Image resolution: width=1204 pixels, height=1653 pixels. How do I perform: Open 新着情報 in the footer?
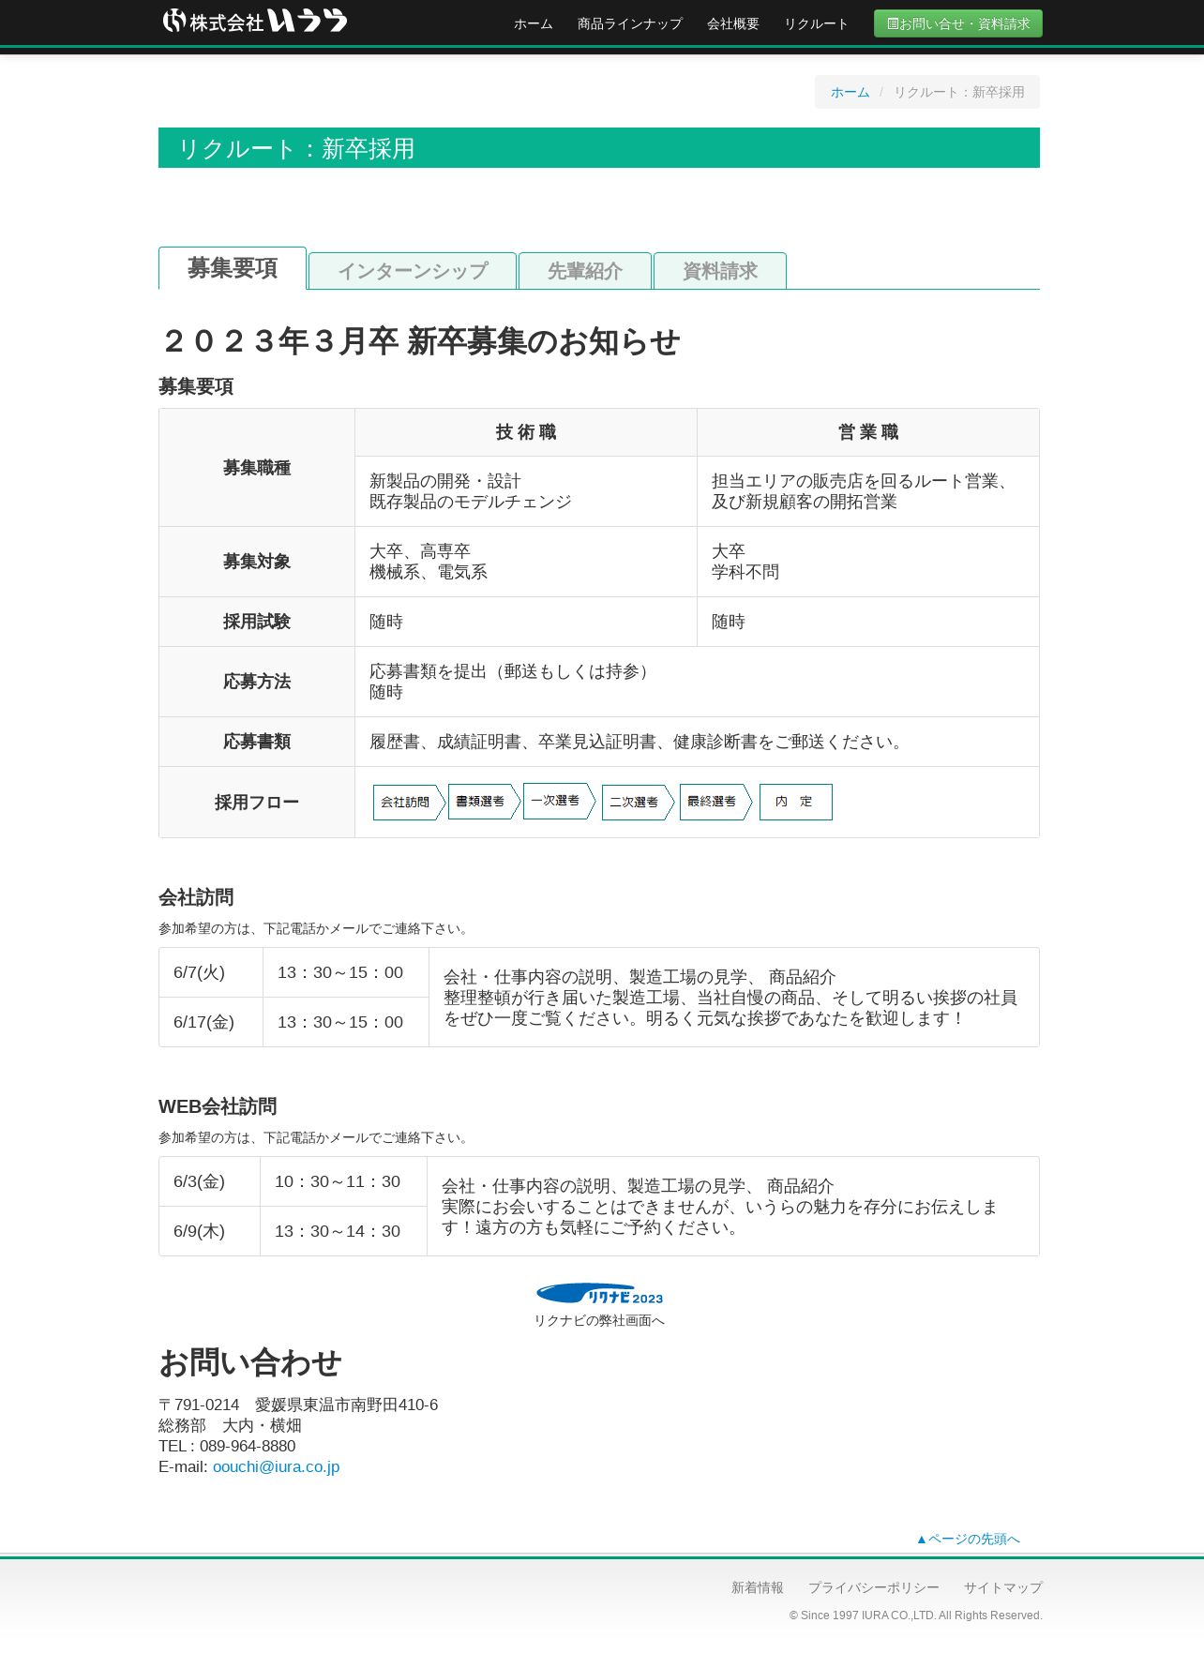(757, 1587)
